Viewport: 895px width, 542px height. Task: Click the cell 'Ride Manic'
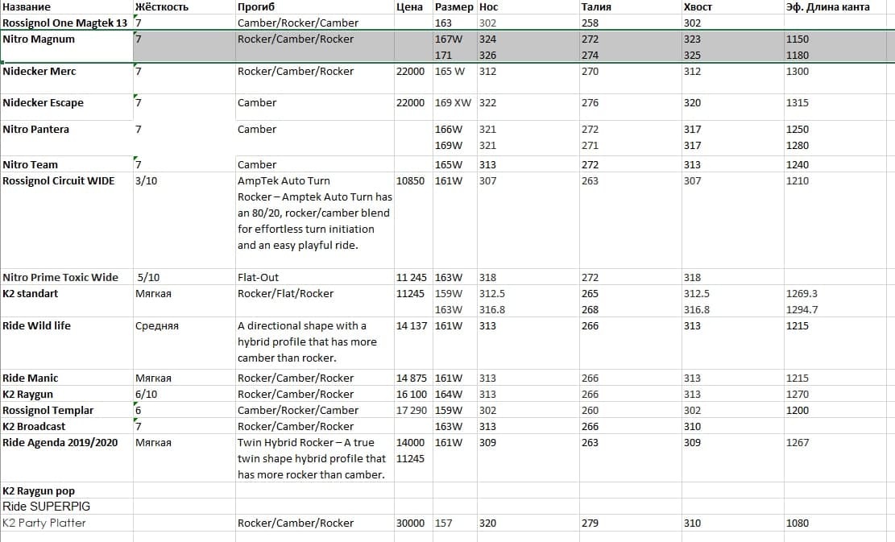(67, 377)
